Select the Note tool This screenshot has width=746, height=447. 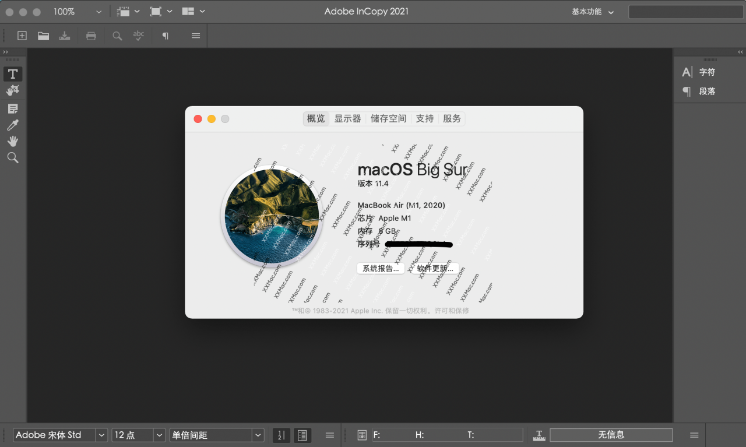tap(13, 109)
